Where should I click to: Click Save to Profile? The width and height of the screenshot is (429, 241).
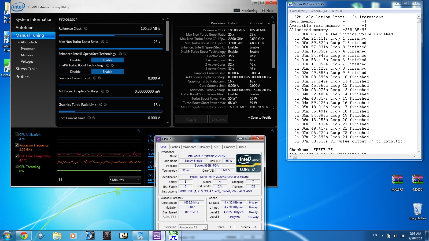click(260, 118)
